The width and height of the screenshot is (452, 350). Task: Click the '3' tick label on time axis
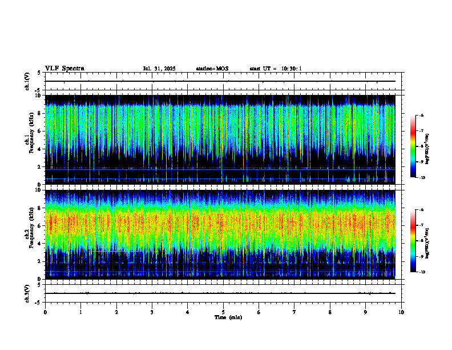point(152,312)
